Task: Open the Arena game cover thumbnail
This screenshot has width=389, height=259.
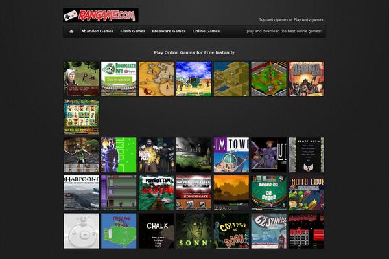Action: (306, 79)
